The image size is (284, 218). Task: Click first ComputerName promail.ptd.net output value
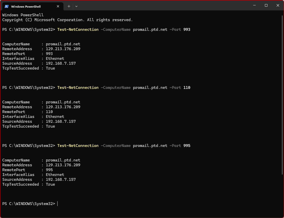tap(63, 44)
